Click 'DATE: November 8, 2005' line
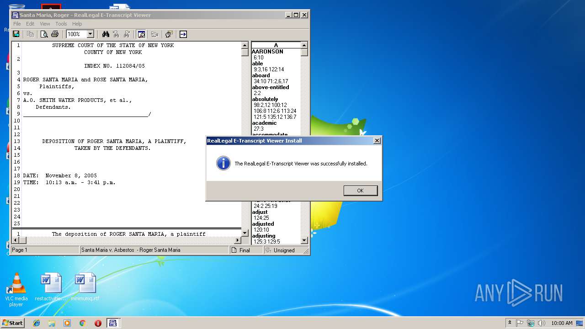 pyautogui.click(x=60, y=175)
